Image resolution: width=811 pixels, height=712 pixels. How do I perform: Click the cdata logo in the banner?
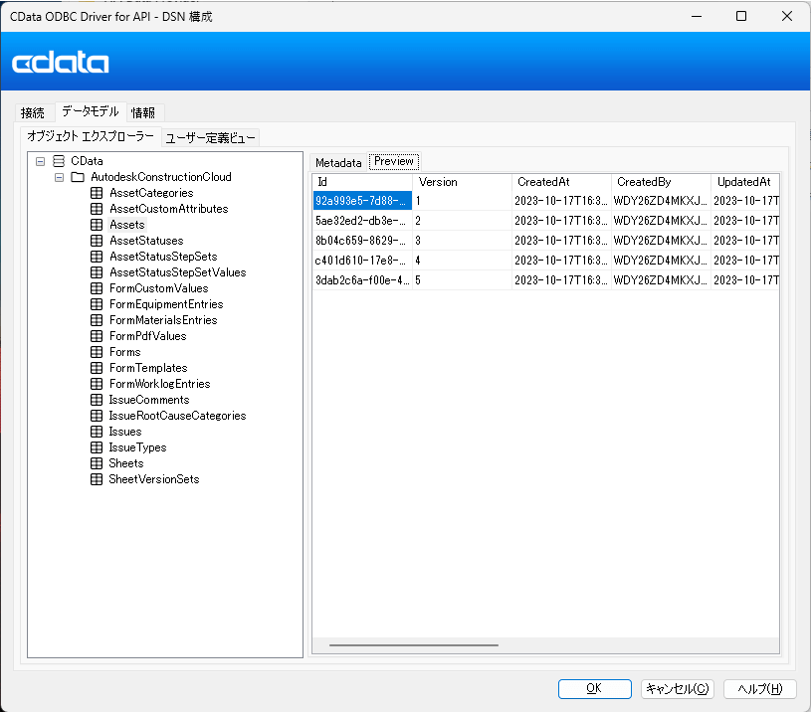[x=61, y=63]
